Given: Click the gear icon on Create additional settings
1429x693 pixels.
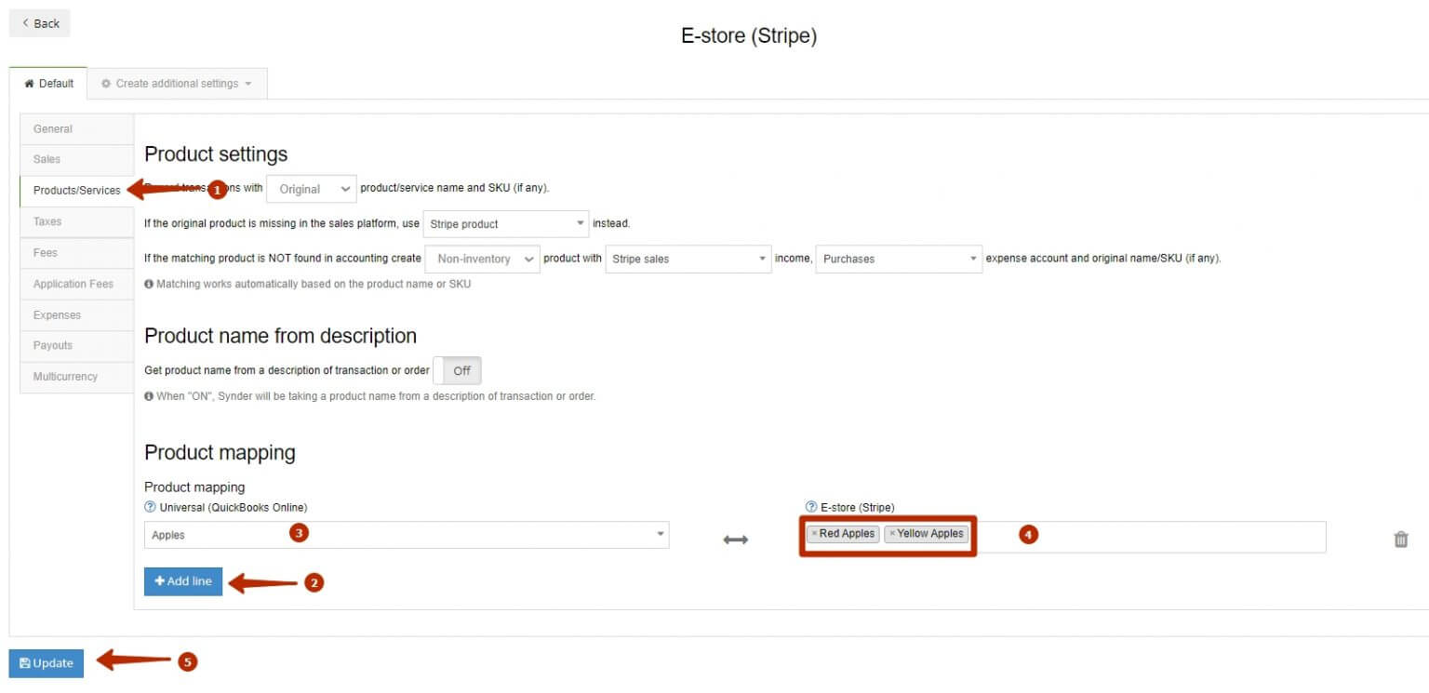Looking at the screenshot, I should [105, 83].
